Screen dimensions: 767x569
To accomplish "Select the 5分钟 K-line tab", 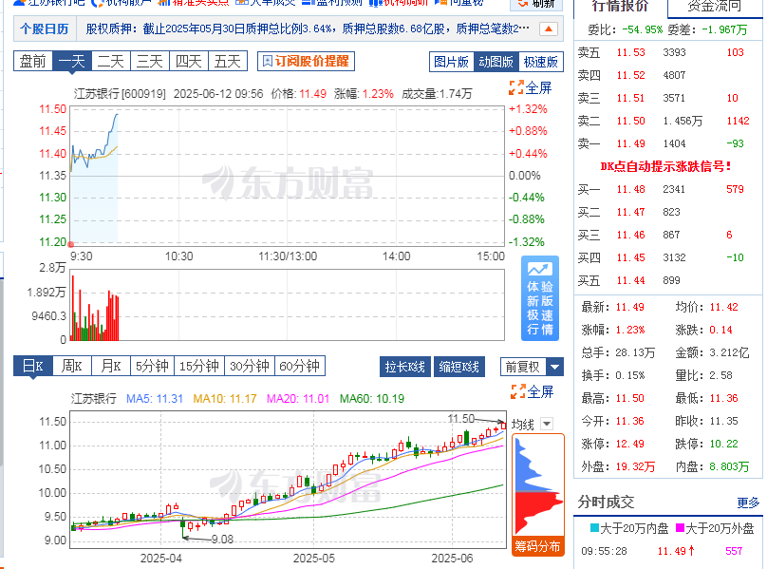I will click(152, 366).
